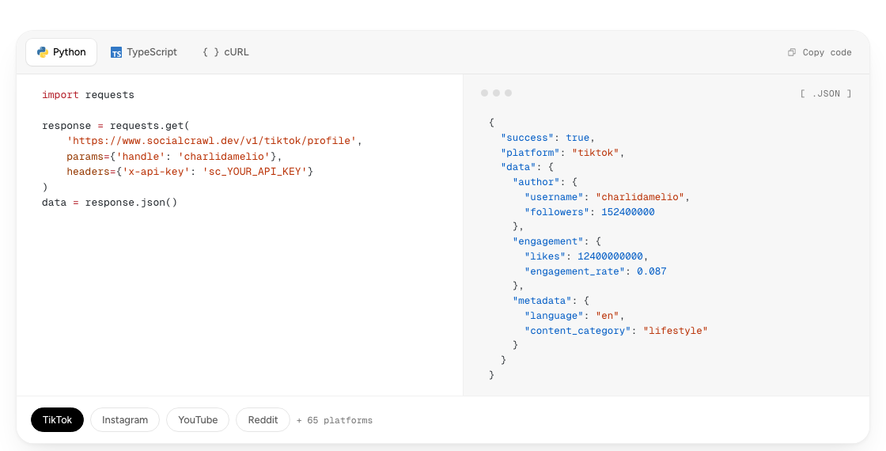Click the three gray window dots
The width and height of the screenshot is (886, 451).
click(x=496, y=93)
